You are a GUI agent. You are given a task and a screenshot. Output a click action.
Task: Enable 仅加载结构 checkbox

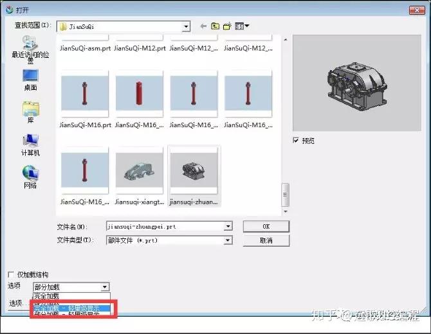click(x=11, y=274)
